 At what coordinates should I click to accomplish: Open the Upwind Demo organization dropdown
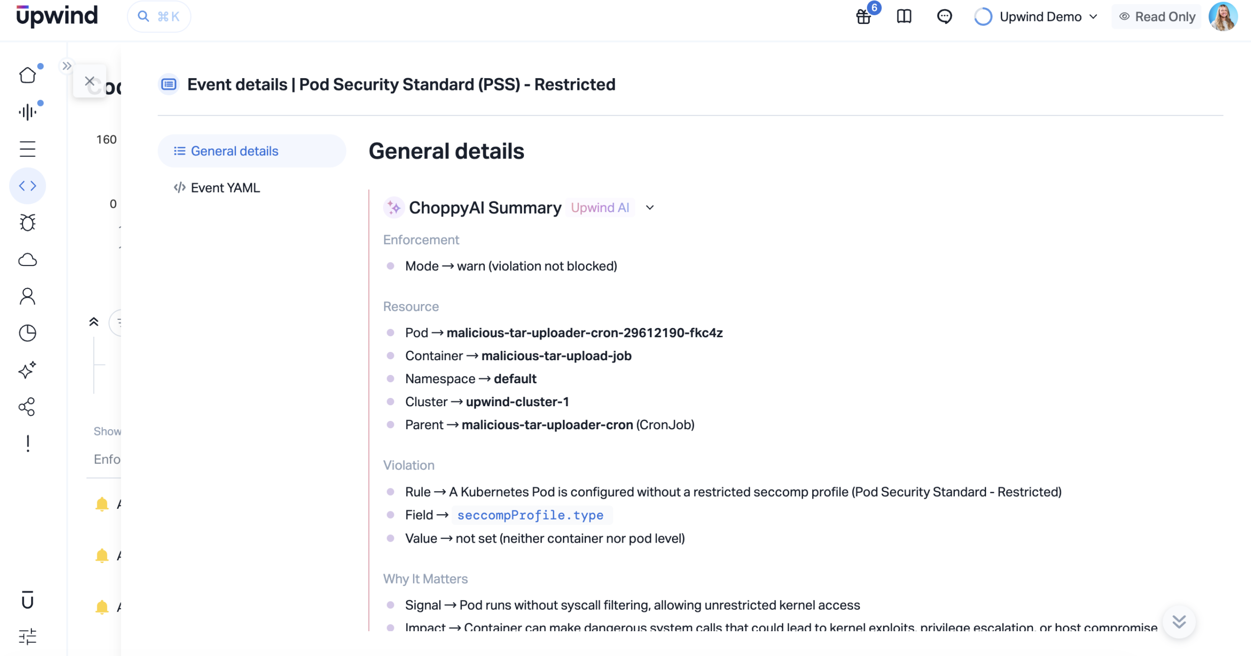click(x=1036, y=17)
